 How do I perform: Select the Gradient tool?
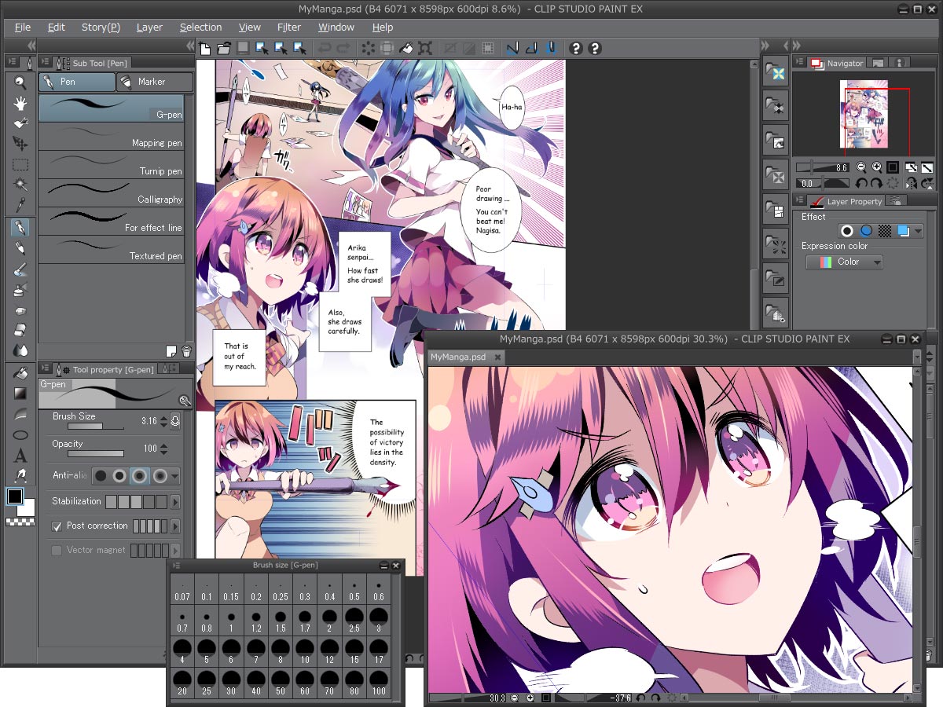[x=20, y=394]
